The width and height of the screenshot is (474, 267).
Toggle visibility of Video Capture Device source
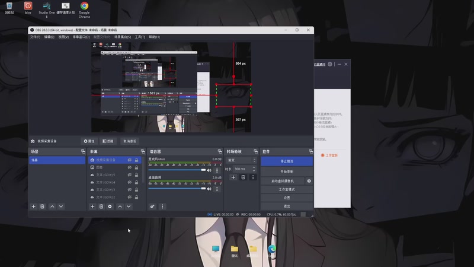tap(129, 160)
